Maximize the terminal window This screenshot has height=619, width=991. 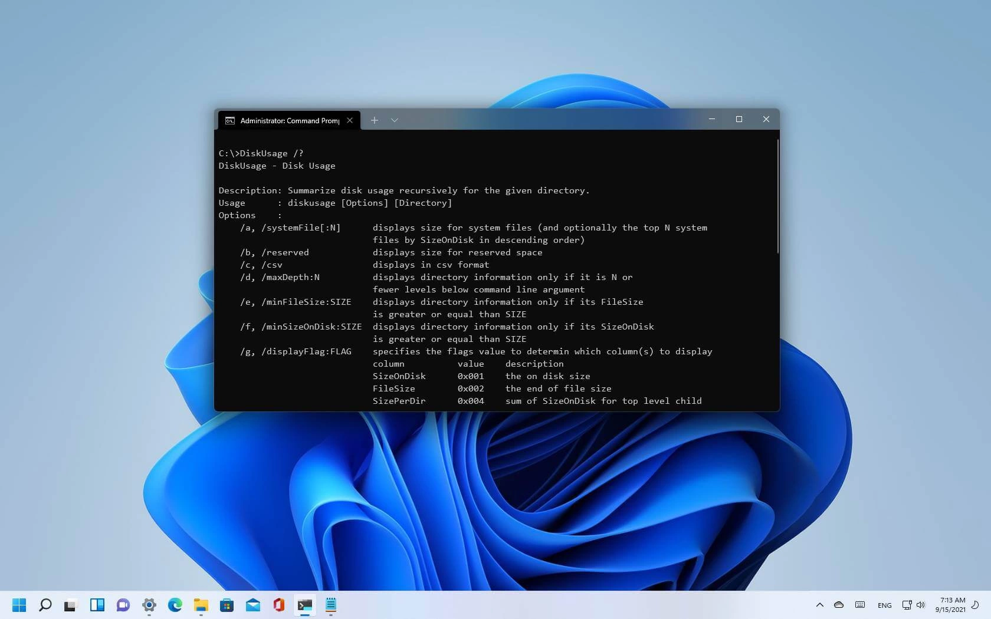(739, 119)
